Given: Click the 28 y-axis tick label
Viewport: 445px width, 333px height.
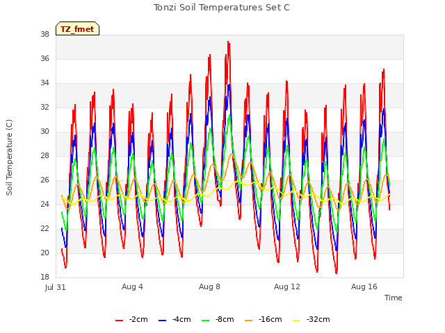Looking at the screenshot, I should (44, 155).
